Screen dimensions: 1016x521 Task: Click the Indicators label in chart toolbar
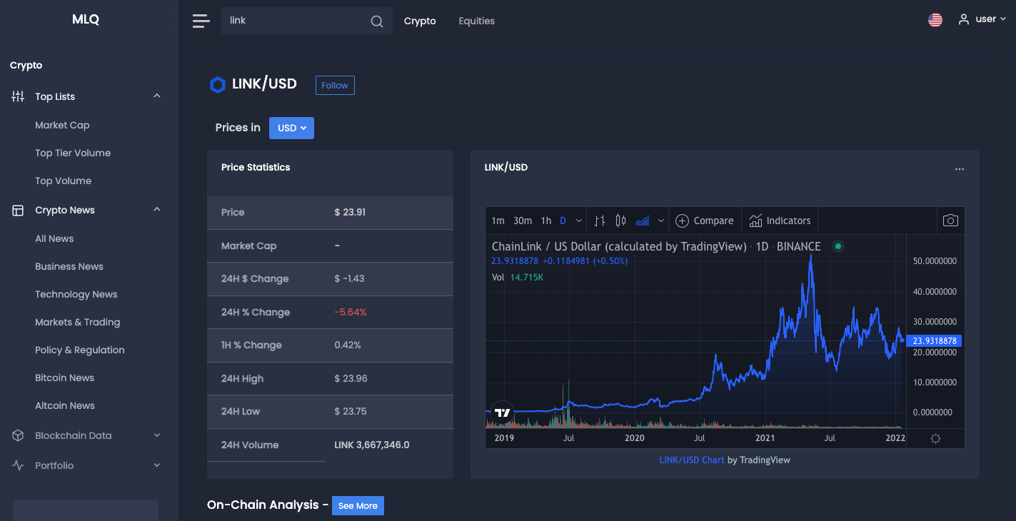coord(788,221)
